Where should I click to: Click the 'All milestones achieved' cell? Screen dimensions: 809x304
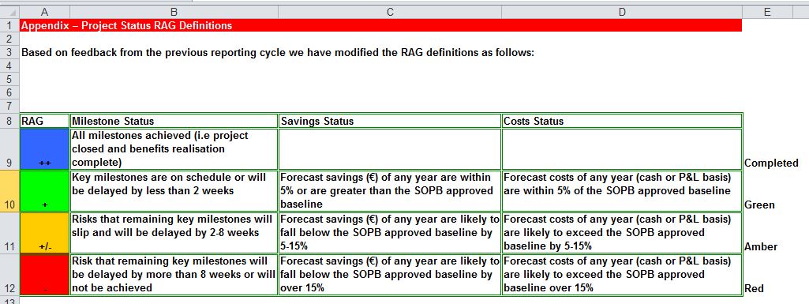(x=174, y=148)
